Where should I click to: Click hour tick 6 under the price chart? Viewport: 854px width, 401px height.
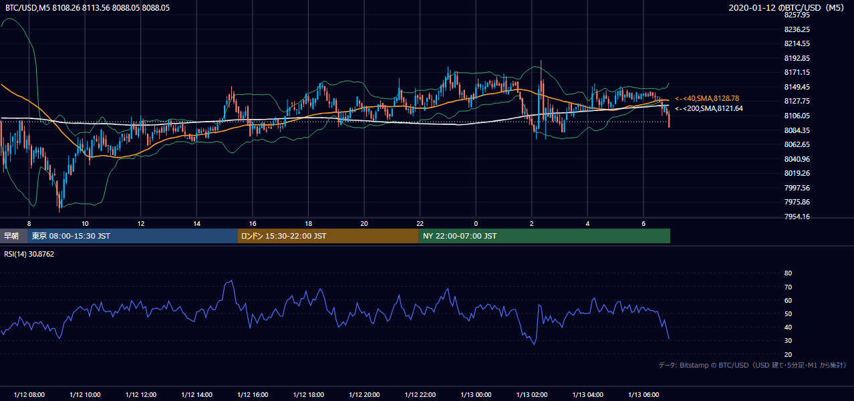click(x=644, y=223)
